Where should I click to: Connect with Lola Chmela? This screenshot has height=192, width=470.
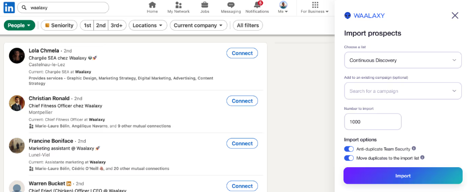coord(242,53)
